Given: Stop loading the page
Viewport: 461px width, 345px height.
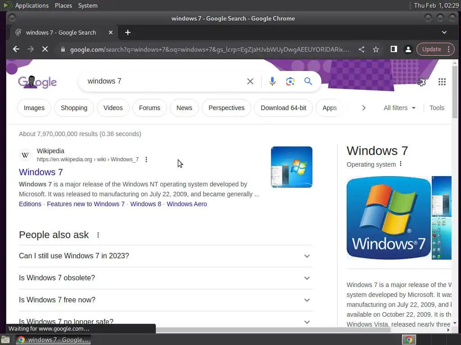Looking at the screenshot, I should point(45,49).
